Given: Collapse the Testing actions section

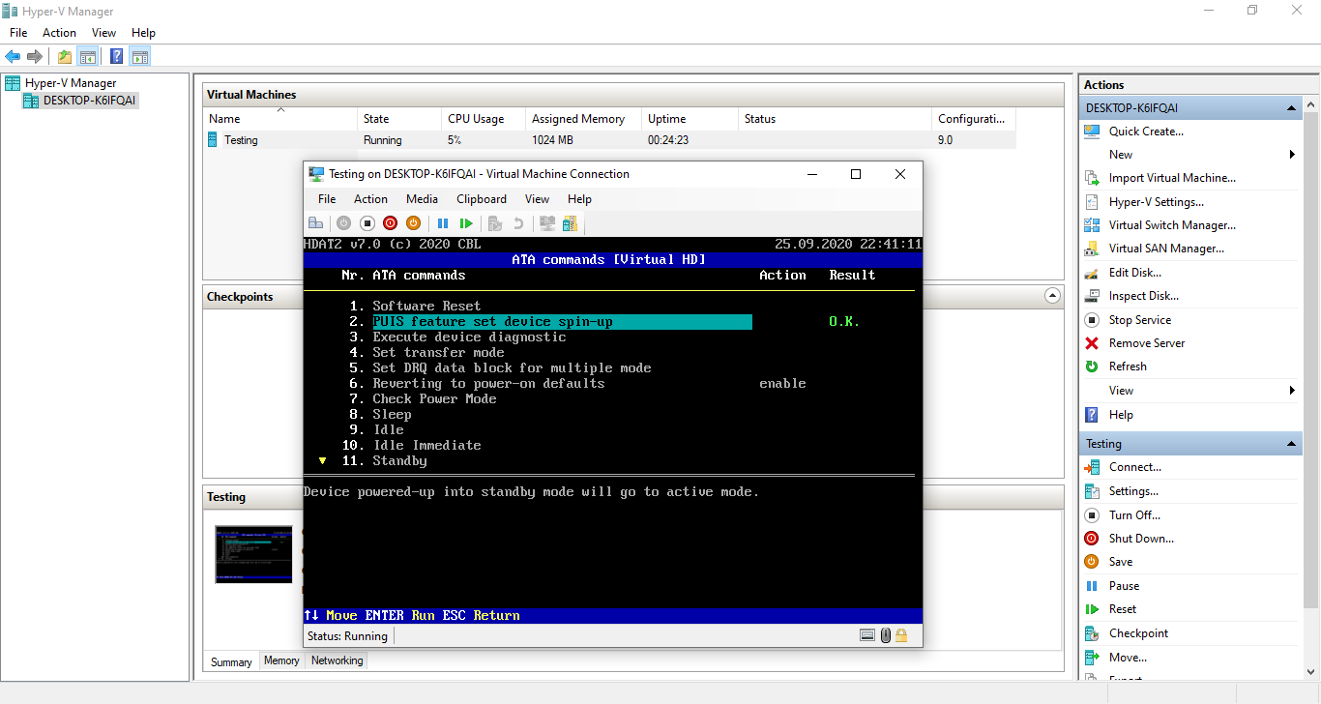Looking at the screenshot, I should [x=1291, y=444].
